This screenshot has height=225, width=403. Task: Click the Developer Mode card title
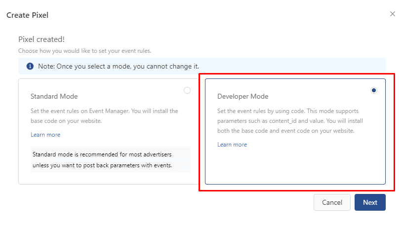pyautogui.click(x=242, y=96)
